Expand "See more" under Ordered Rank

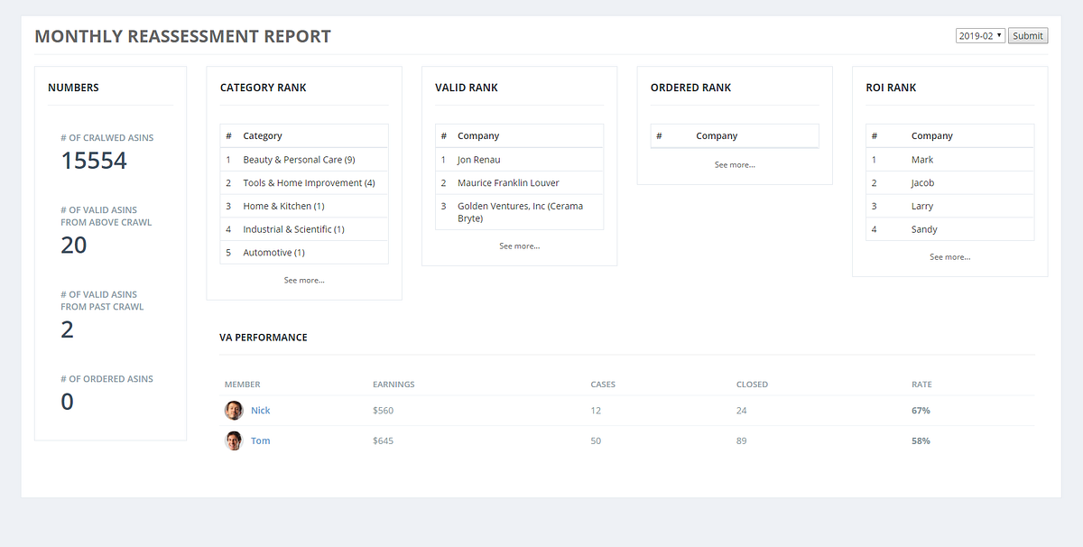tap(734, 164)
